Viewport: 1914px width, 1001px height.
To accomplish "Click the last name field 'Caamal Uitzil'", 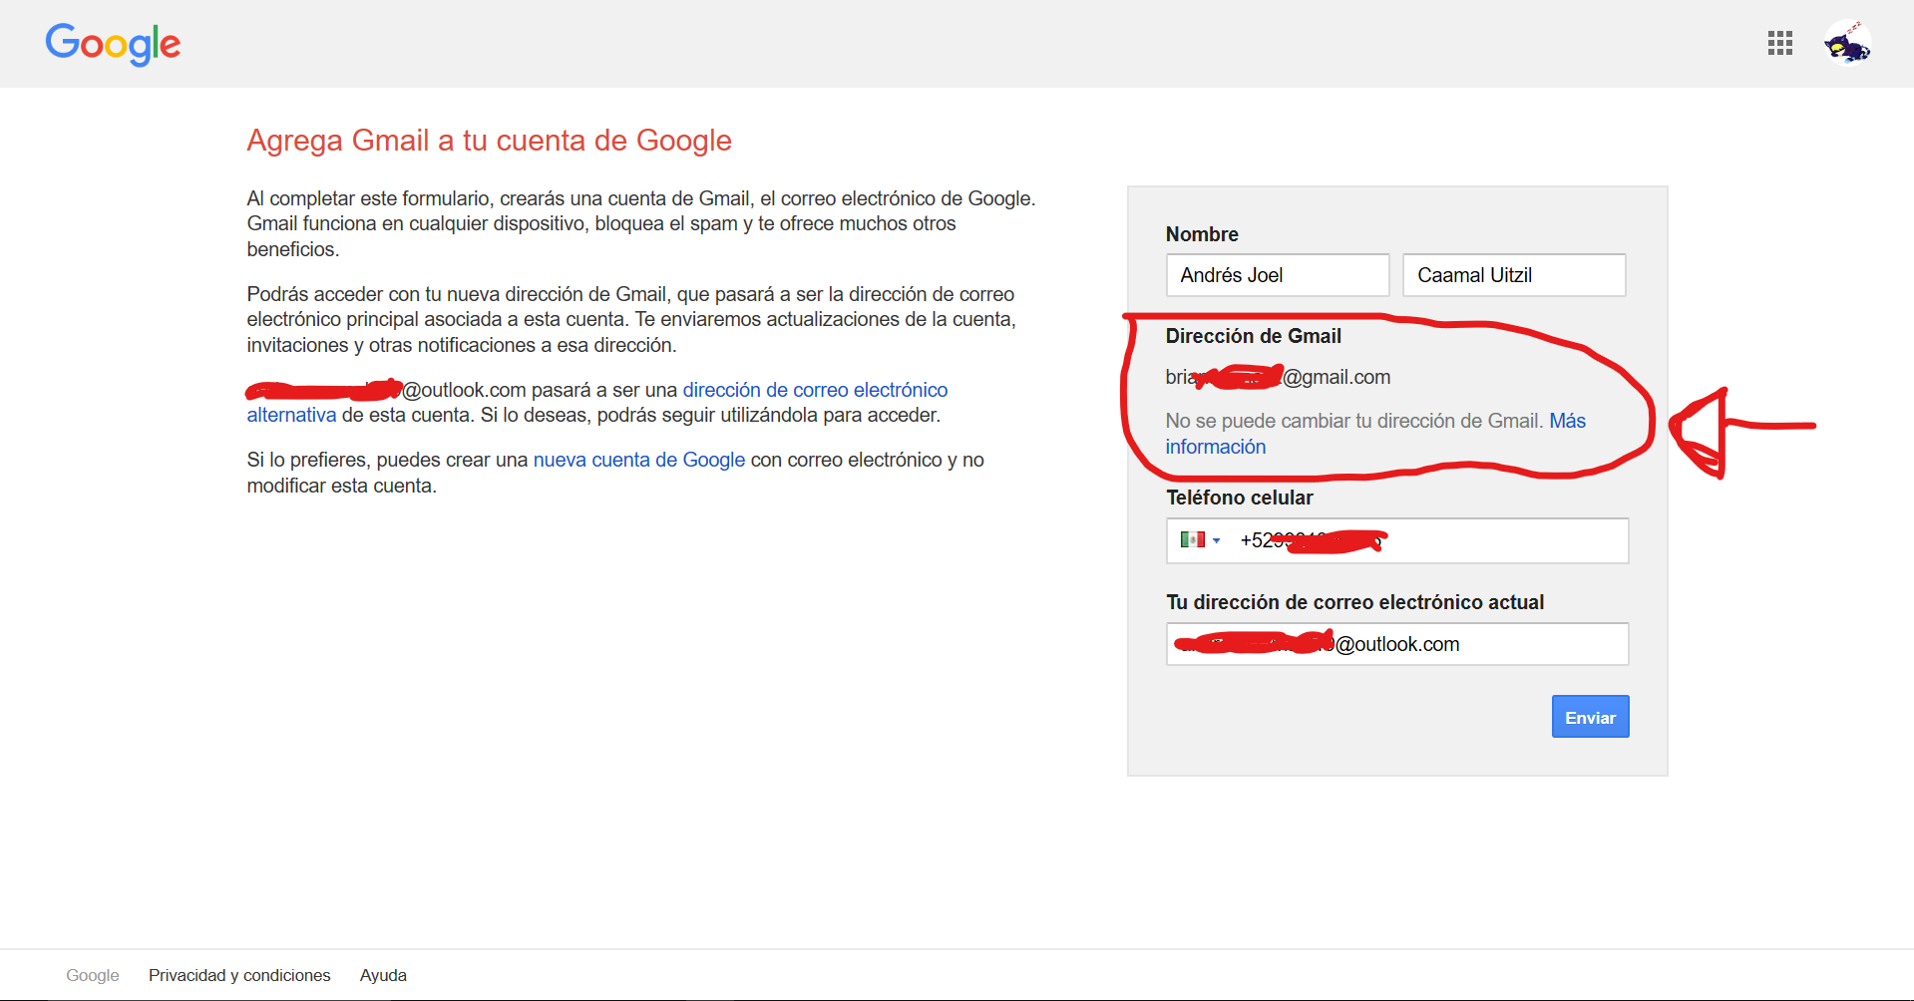I will 1514,275.
